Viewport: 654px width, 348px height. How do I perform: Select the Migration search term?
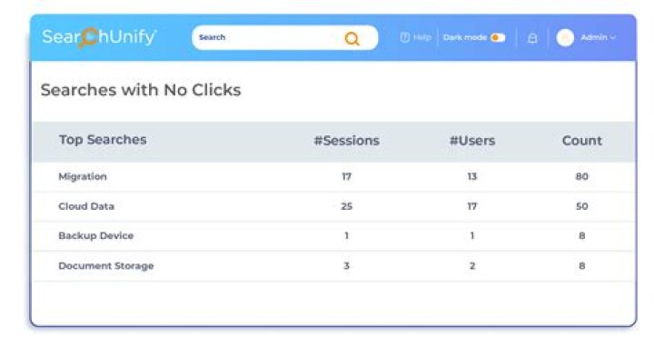pyautogui.click(x=83, y=176)
